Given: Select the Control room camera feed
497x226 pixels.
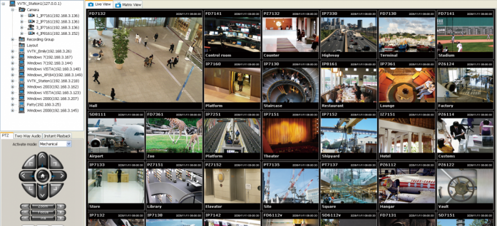Looking at the screenshot, I should click(232, 35).
